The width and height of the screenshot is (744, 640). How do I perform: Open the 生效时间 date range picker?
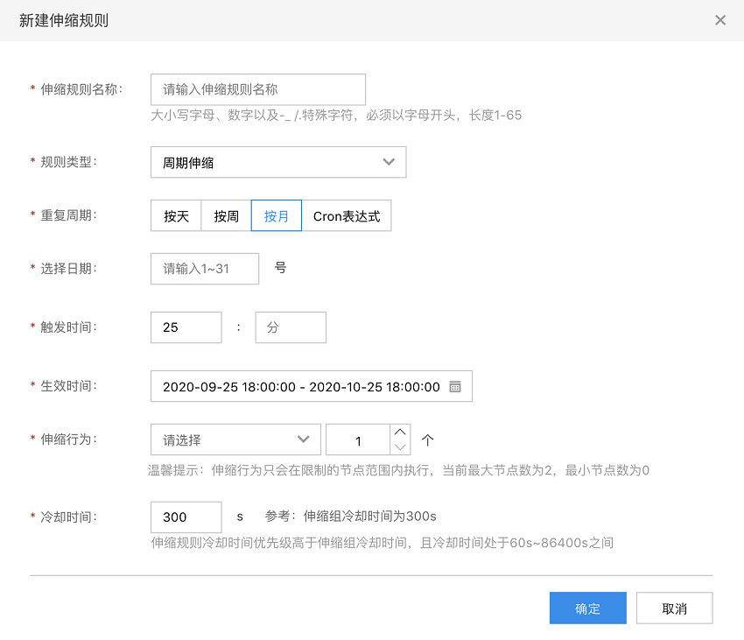point(312,386)
